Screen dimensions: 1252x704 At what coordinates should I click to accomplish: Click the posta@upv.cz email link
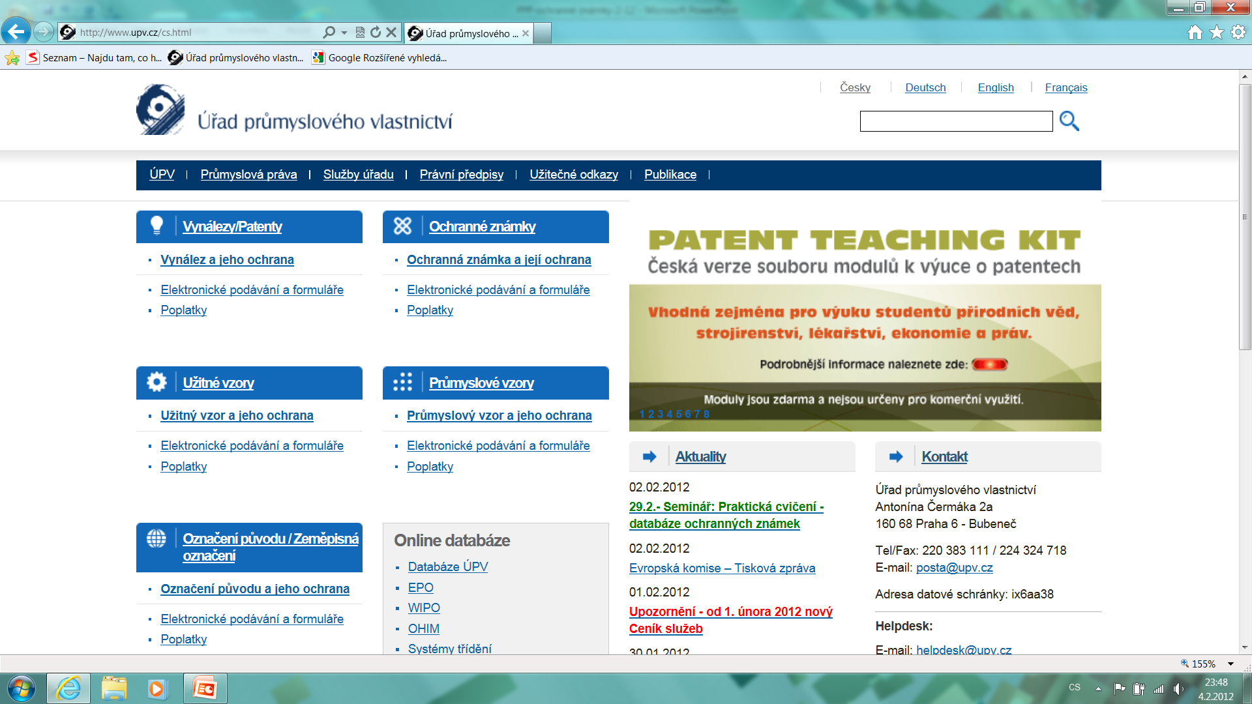pyautogui.click(x=954, y=567)
